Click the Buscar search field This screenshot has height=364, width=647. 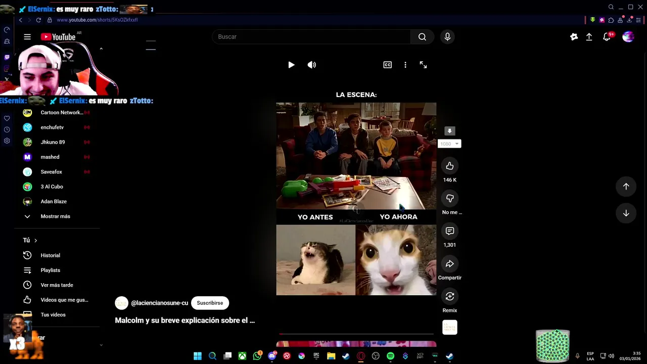[311, 37]
